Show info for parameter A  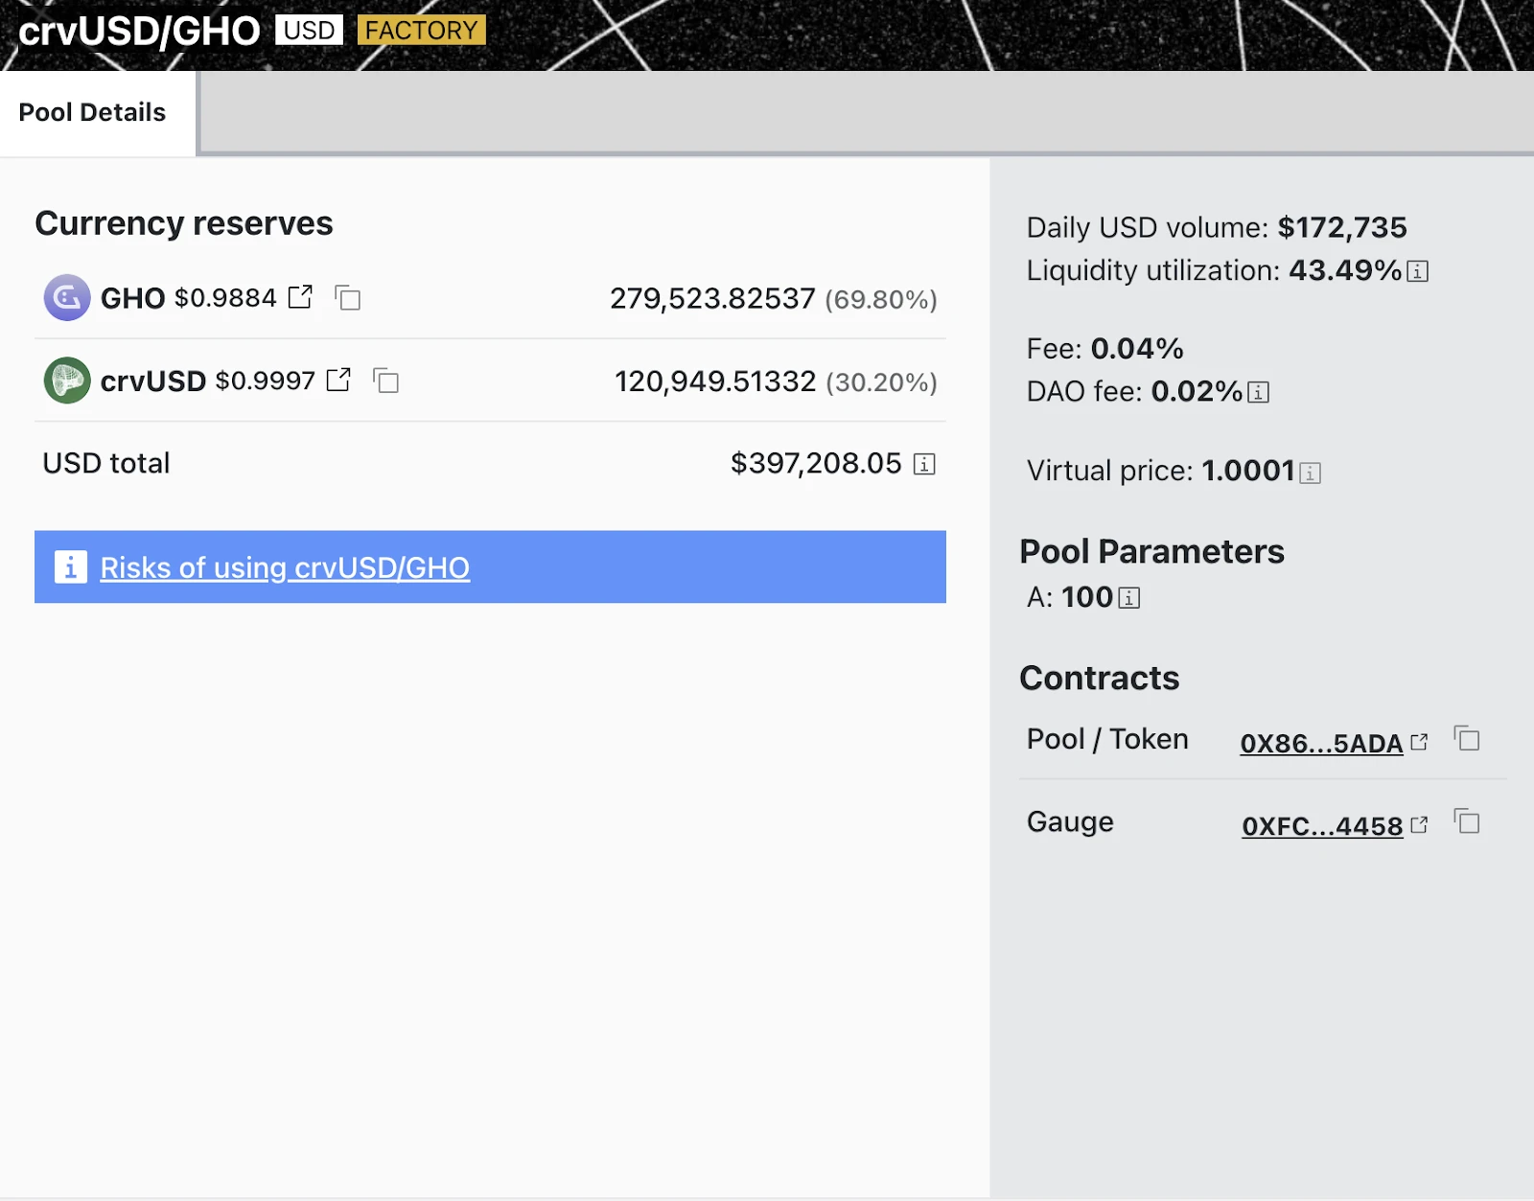(1128, 598)
